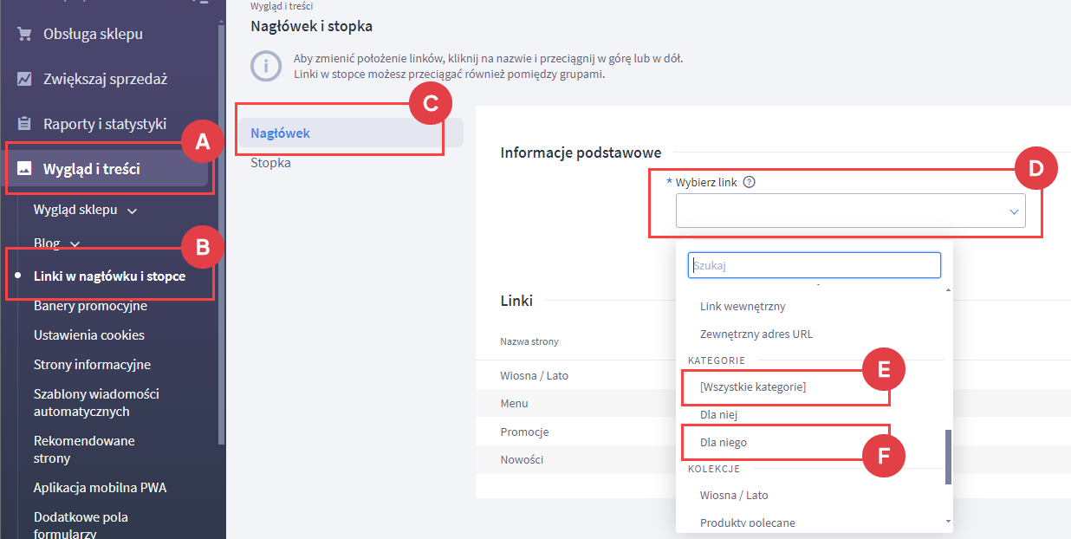Click the Szukaj search field
The image size is (1071, 539).
click(x=814, y=266)
